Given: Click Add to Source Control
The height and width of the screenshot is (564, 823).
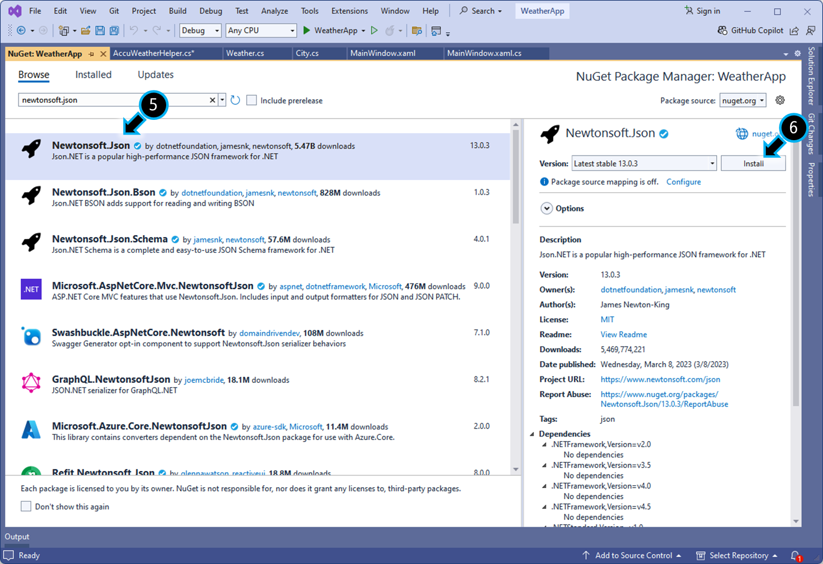Looking at the screenshot, I should tap(632, 555).
